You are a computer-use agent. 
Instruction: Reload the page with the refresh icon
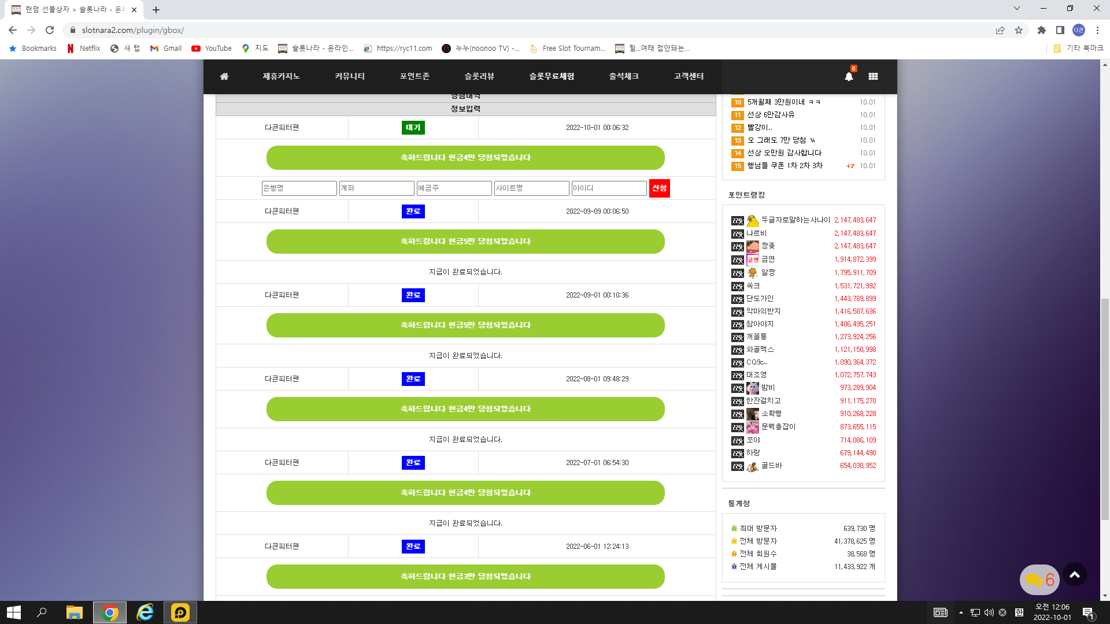[x=50, y=30]
